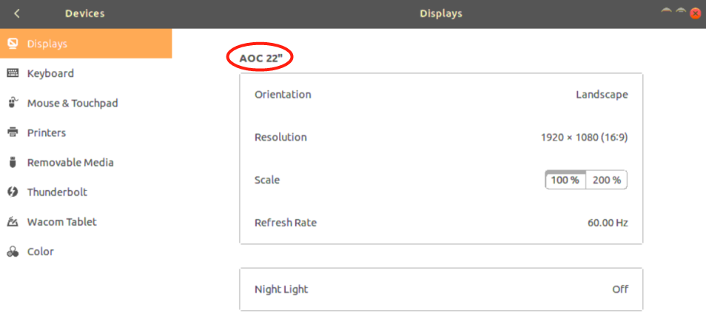This screenshot has width=706, height=330.
Task: Open the Thunderbolt settings panel
Action: click(86, 192)
